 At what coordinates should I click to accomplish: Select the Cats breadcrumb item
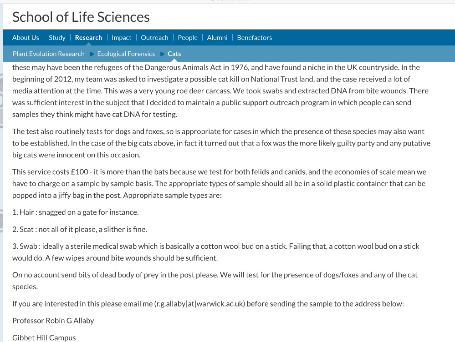tap(174, 54)
